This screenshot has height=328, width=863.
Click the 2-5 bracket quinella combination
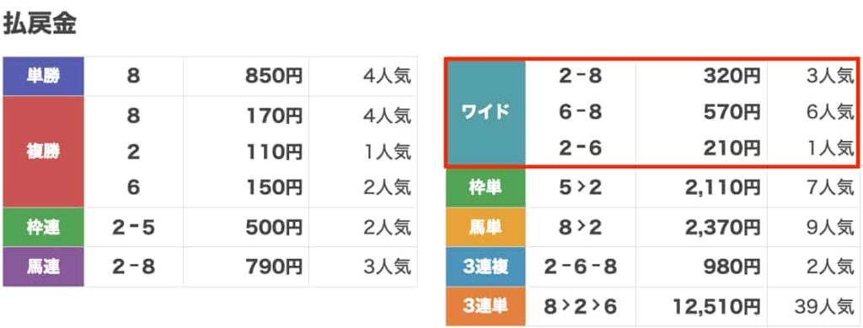pyautogui.click(x=134, y=228)
